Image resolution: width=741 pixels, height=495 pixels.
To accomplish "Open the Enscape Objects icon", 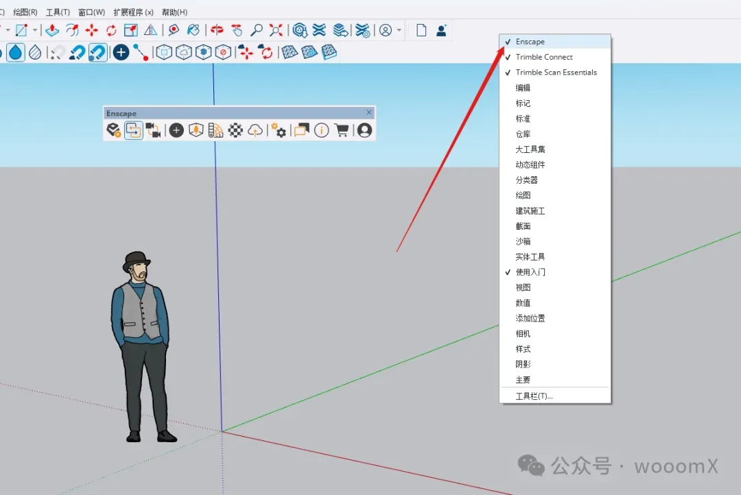I will point(196,130).
